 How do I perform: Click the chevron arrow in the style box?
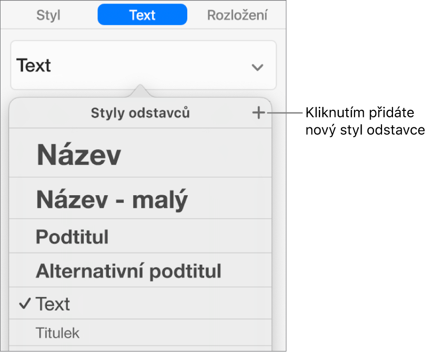coord(257,67)
